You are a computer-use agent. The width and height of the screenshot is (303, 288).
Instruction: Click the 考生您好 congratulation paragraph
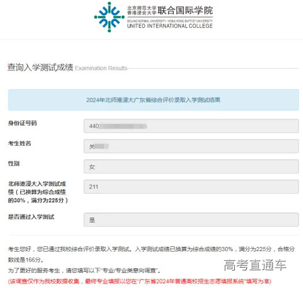coord(151,254)
